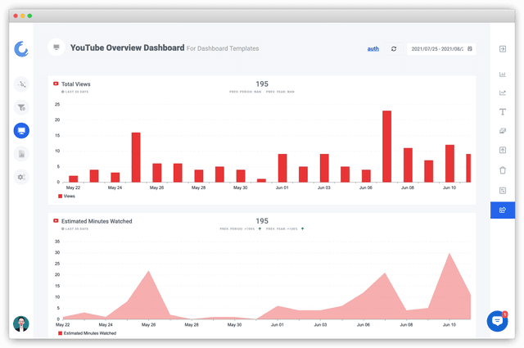Open the date range input field
The image size is (524, 348).
[x=440, y=49]
